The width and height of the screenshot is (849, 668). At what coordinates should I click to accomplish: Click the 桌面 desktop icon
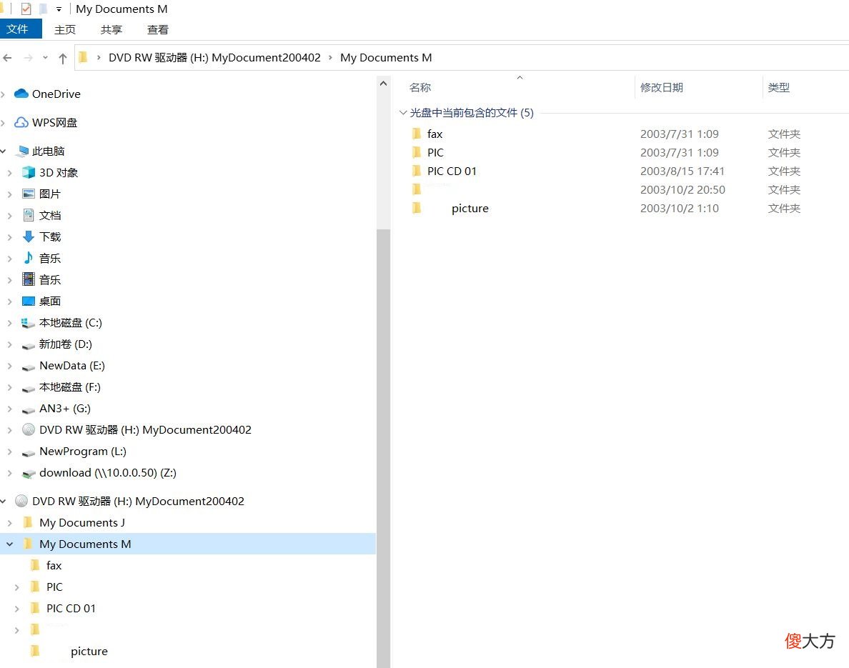click(x=29, y=301)
